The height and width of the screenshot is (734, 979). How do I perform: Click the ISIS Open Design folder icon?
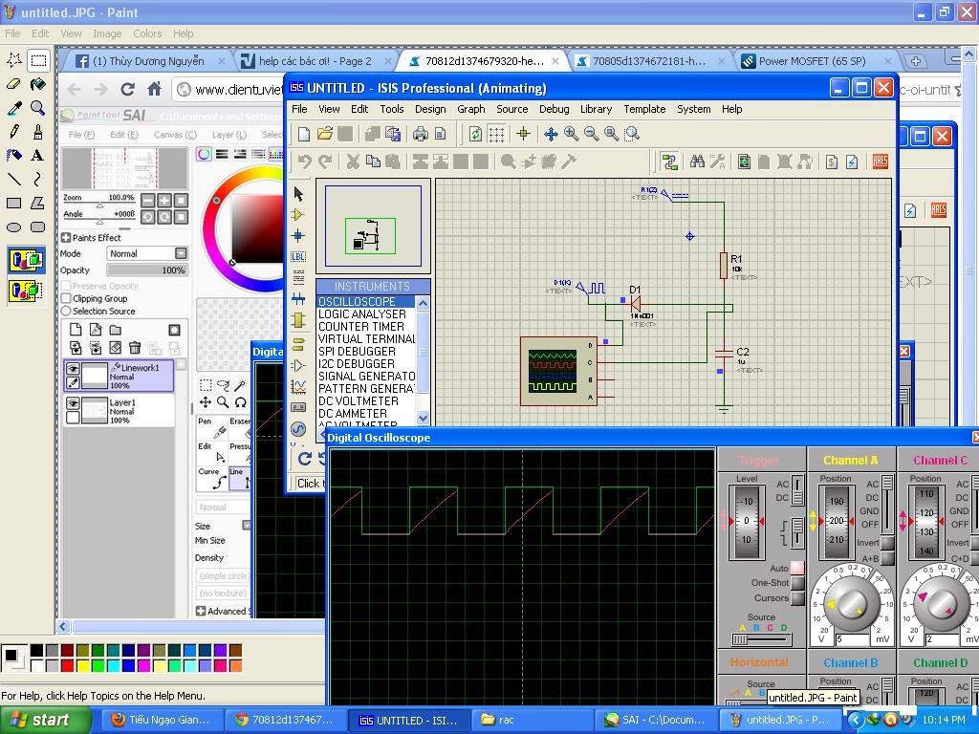coord(325,133)
